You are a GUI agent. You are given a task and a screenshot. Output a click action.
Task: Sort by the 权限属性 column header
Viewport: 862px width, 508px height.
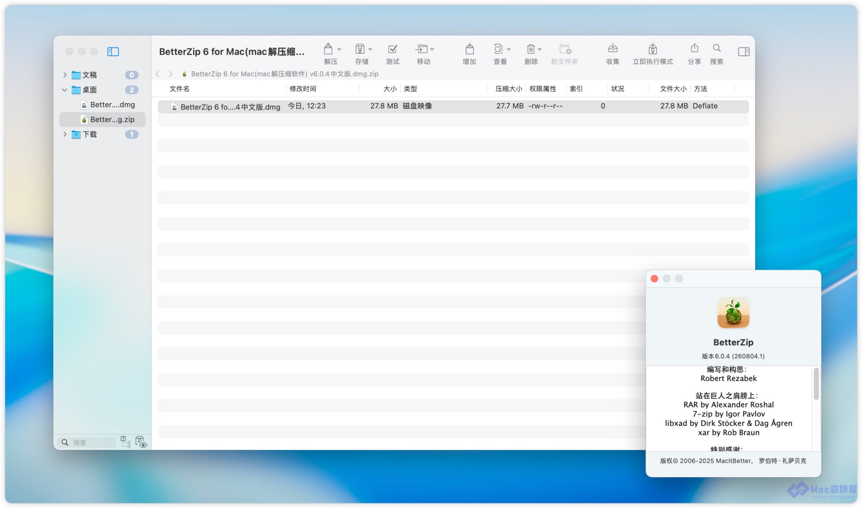pyautogui.click(x=543, y=89)
